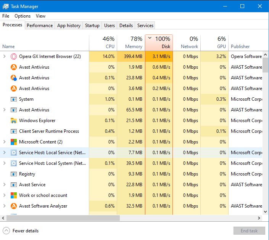Go to the Services tab
This screenshot has height=240, width=269.
coord(145,26)
